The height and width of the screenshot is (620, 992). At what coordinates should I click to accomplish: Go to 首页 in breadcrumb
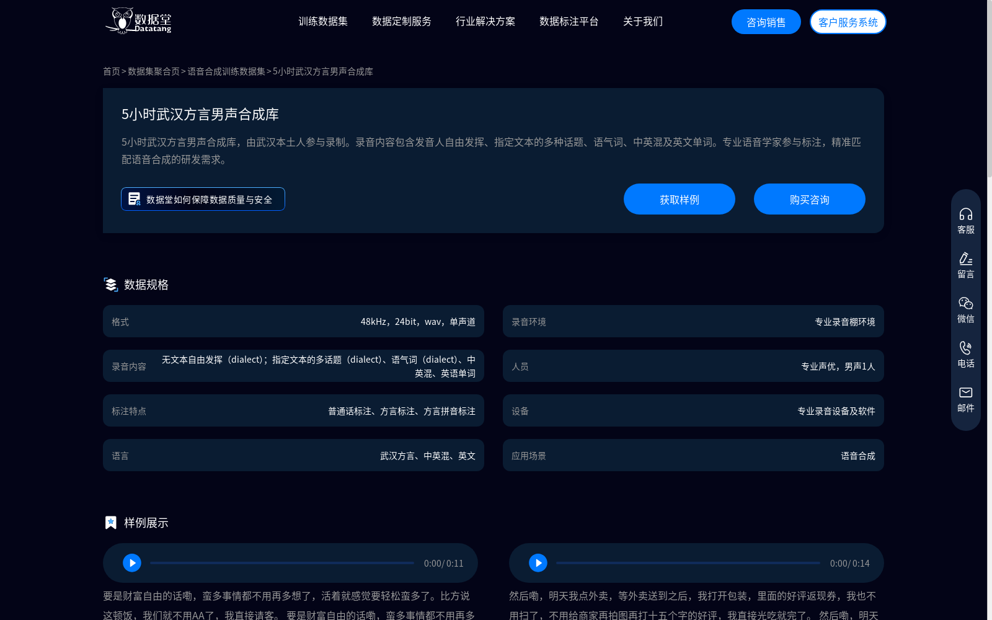[x=112, y=71]
